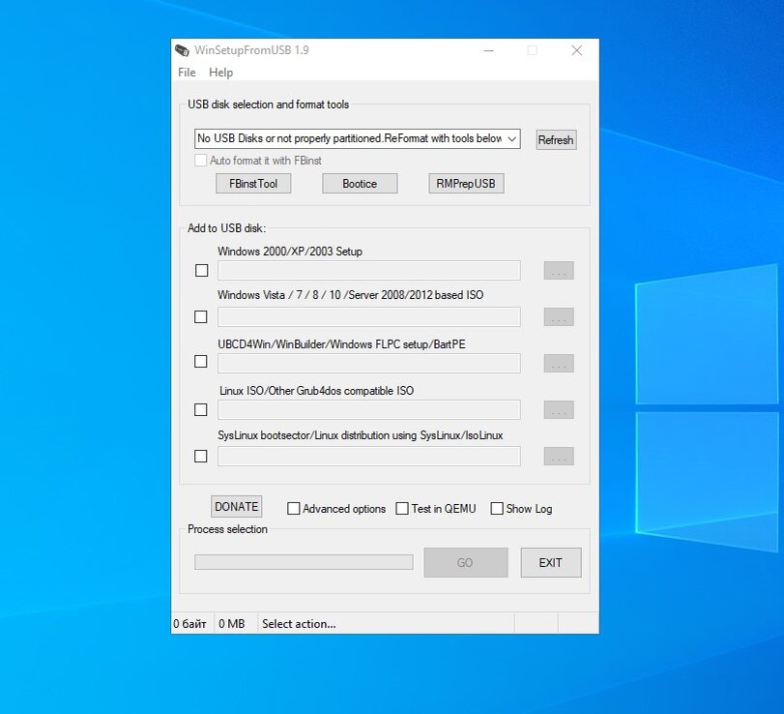Toggle Auto format it with FBinst checkbox
This screenshot has height=714, width=784.
[x=200, y=161]
